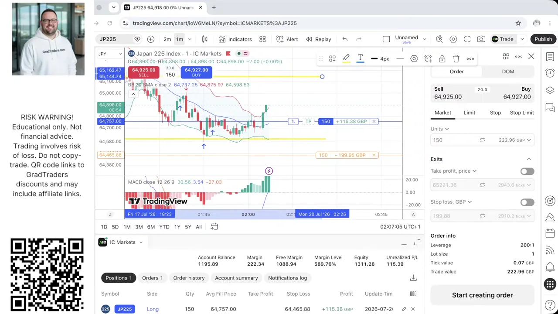Image resolution: width=558 pixels, height=314 pixels.
Task: Open the JPY currency dropdown
Action: click(110, 54)
